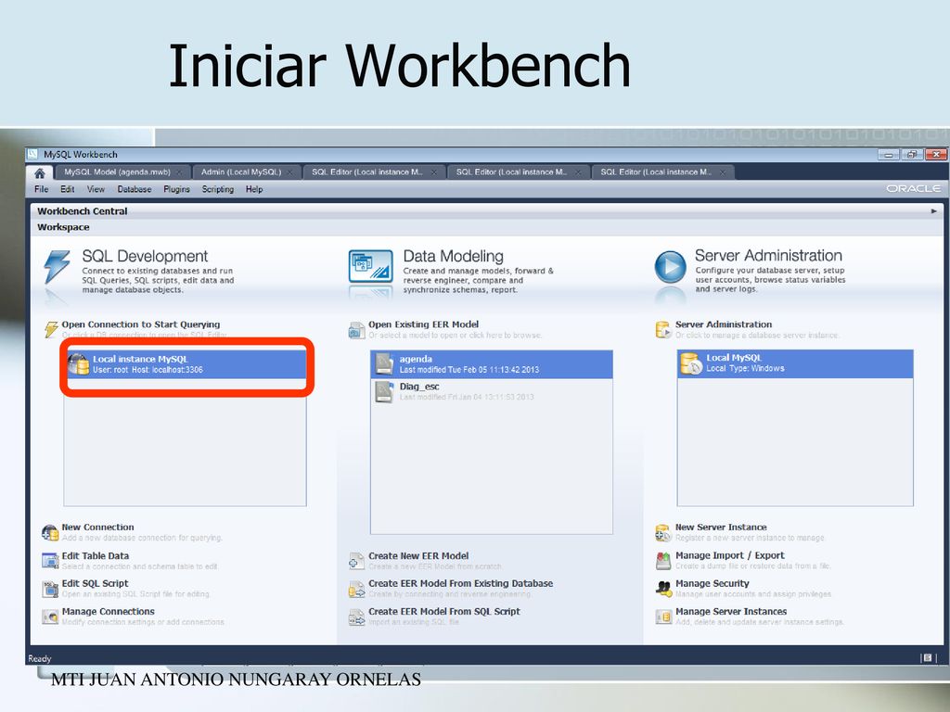
Task: Click the Ready status text
Action: pyautogui.click(x=39, y=659)
